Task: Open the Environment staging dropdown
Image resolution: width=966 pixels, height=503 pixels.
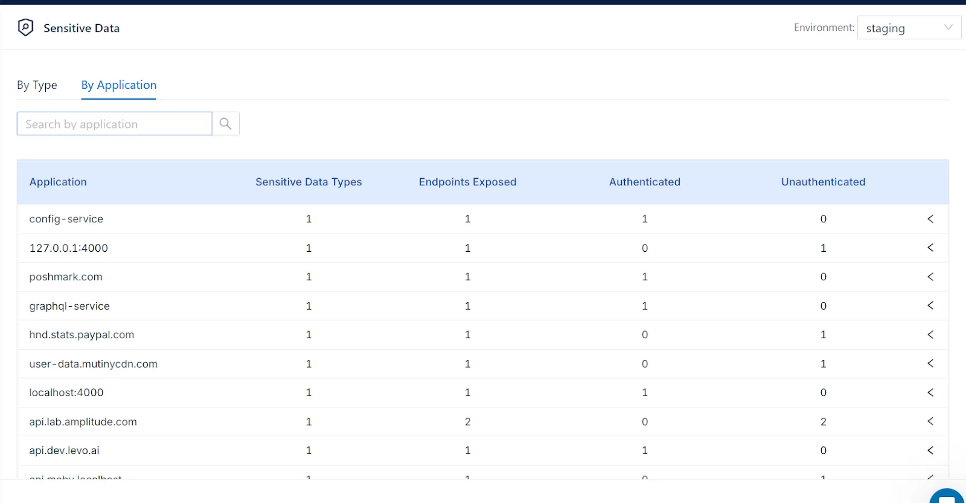Action: coord(909,28)
